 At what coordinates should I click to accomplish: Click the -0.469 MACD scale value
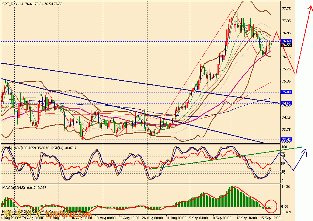[x=286, y=212]
